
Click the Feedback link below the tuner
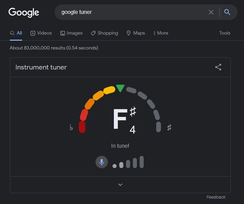point(216,197)
